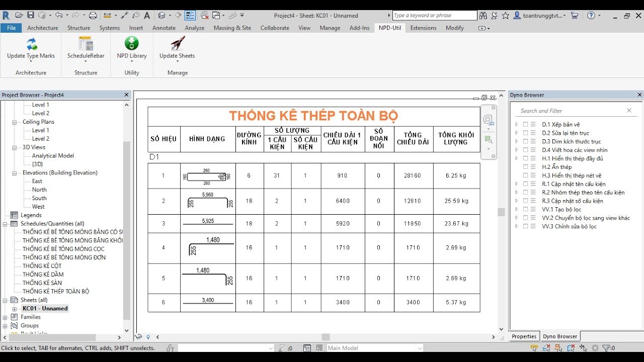Click Close Hidden Windows icon

(204, 16)
